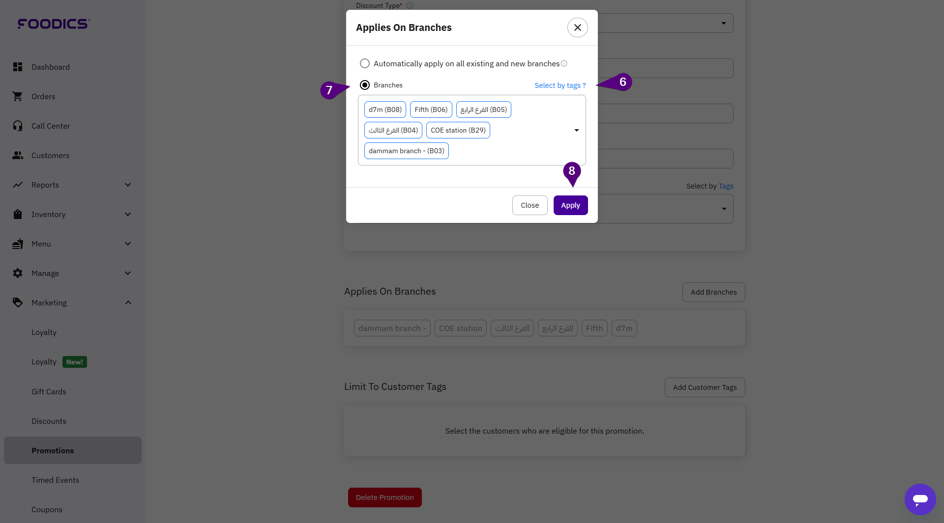Collapse the Marketing sidebar section
Image resolution: width=944 pixels, height=523 pixels.
[x=128, y=303]
